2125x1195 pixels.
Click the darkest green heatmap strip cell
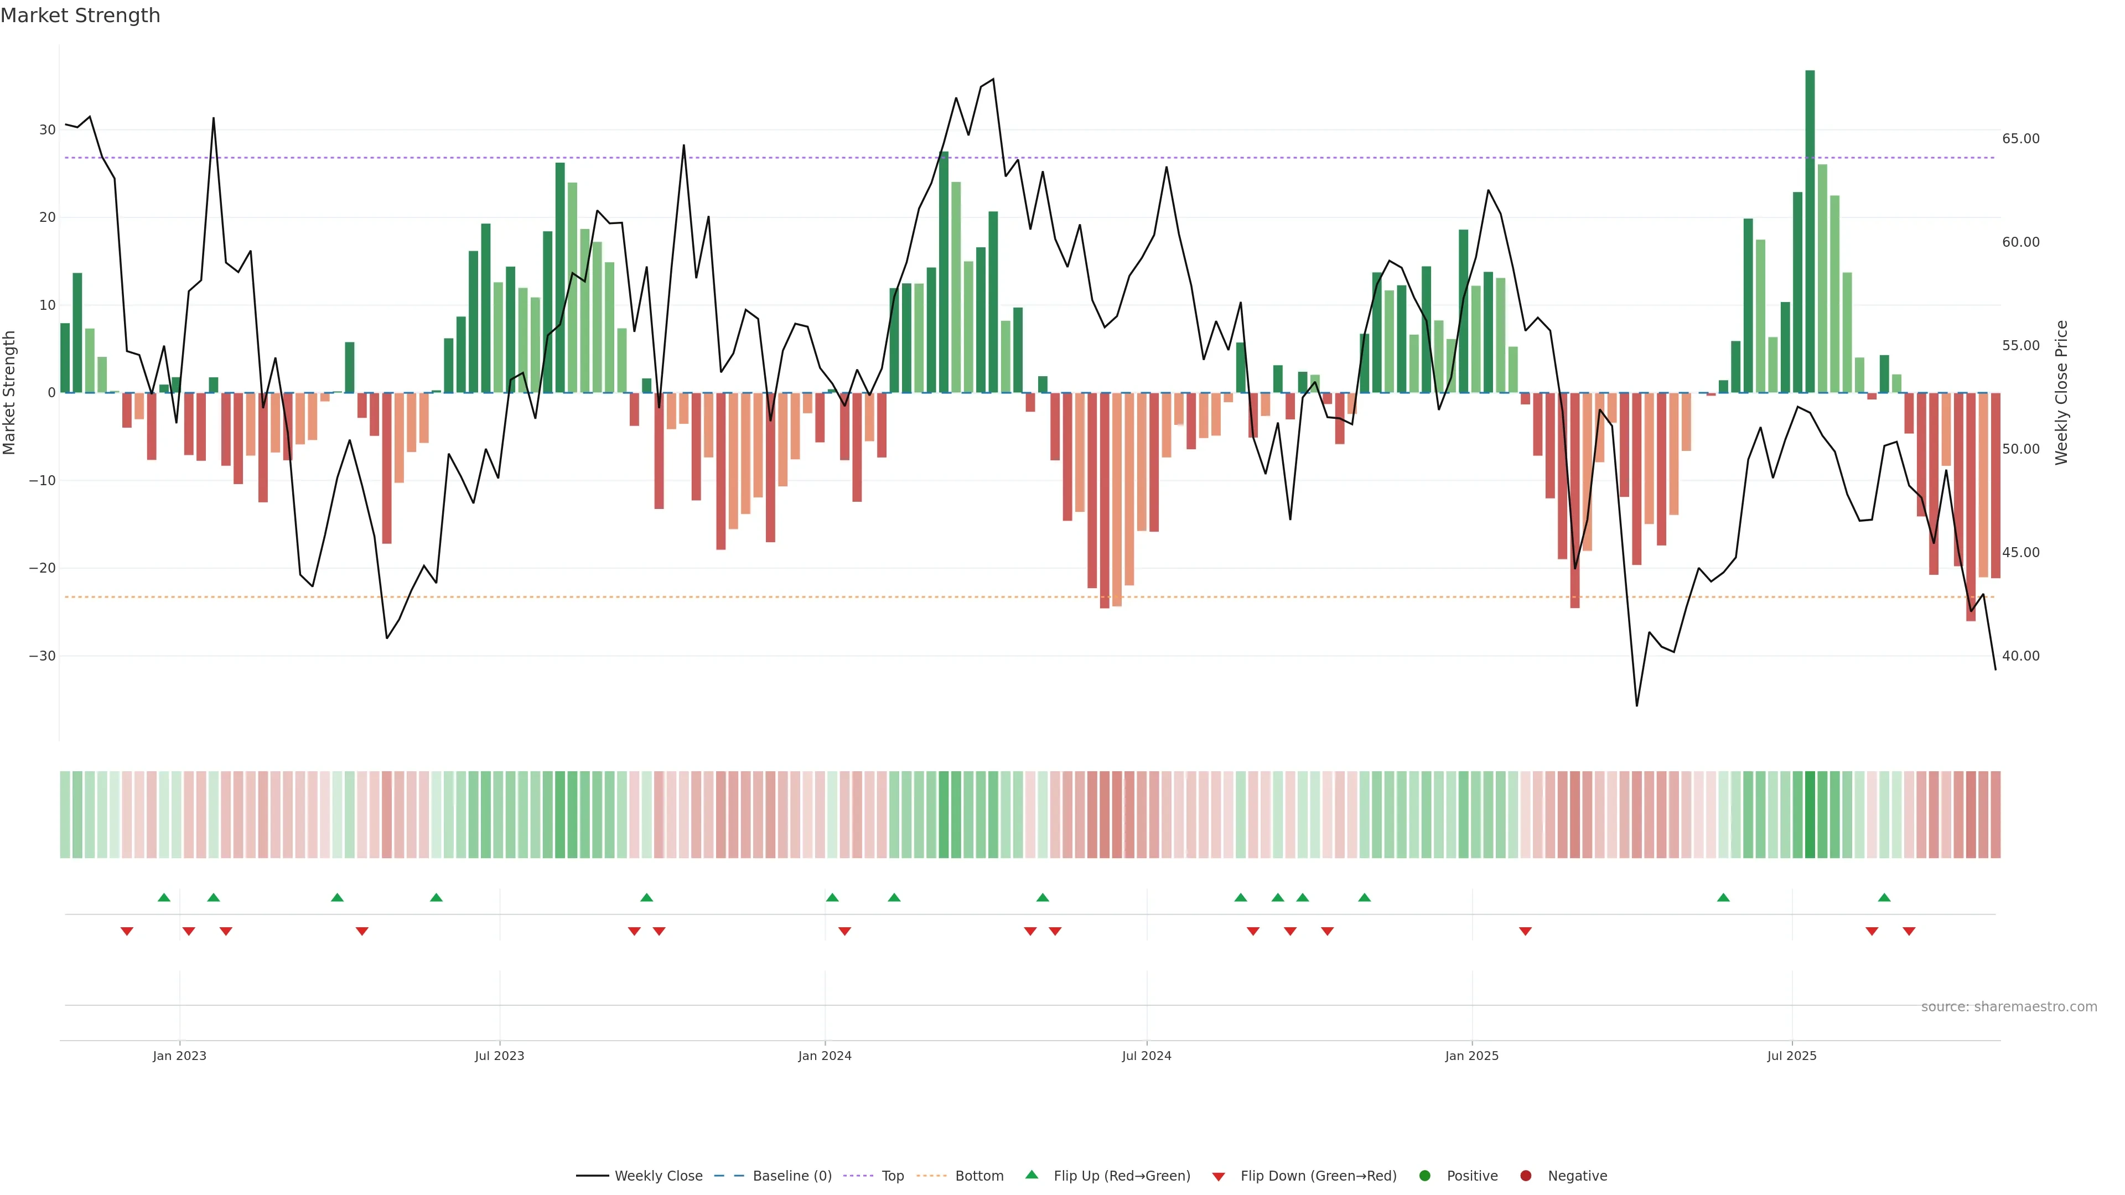[1810, 815]
